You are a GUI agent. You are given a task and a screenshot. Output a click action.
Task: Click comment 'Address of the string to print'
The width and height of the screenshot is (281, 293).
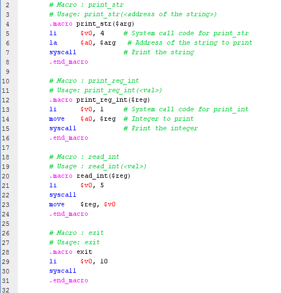pyautogui.click(x=194, y=43)
